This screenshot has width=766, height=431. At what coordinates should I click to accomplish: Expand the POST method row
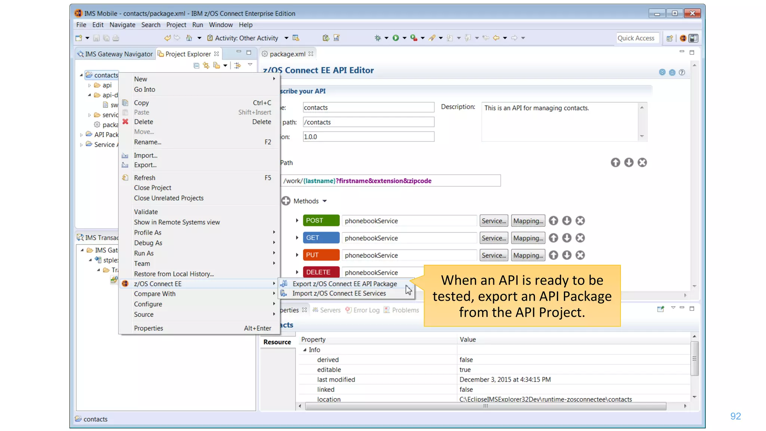point(297,221)
